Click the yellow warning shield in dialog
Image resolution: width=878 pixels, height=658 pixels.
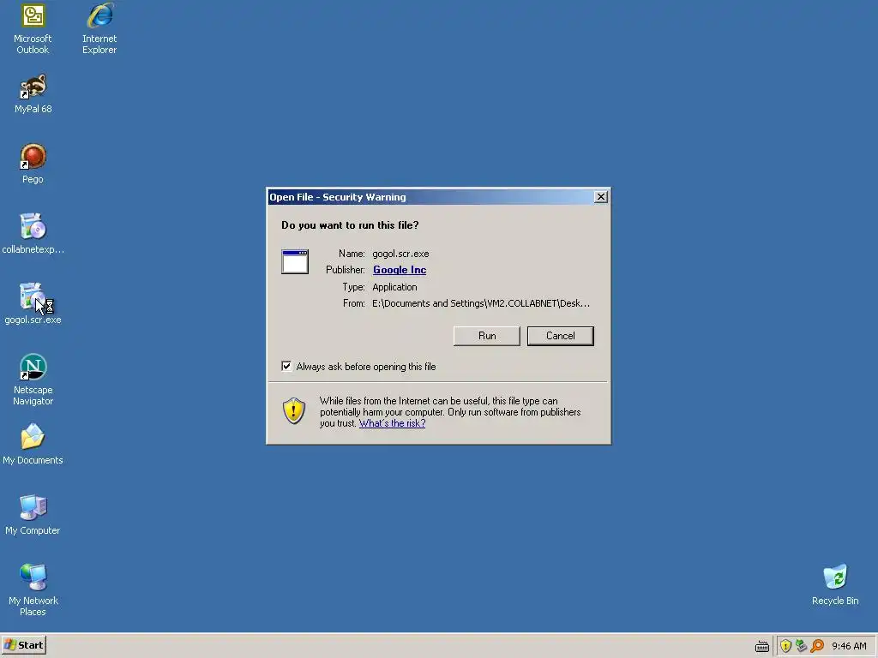click(294, 411)
